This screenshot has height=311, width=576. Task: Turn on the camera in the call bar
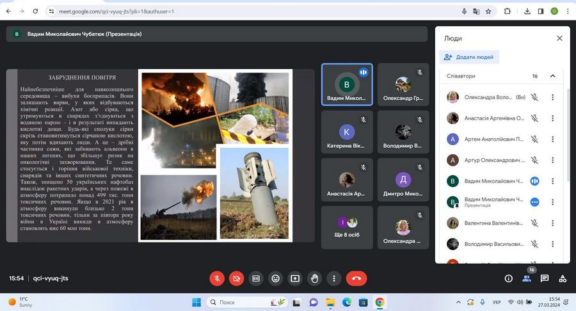[237, 278]
